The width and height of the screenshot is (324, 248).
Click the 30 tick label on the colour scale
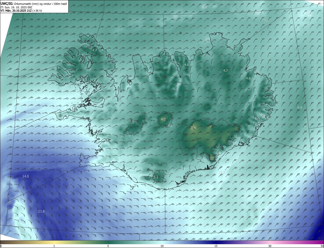click(270, 246)
